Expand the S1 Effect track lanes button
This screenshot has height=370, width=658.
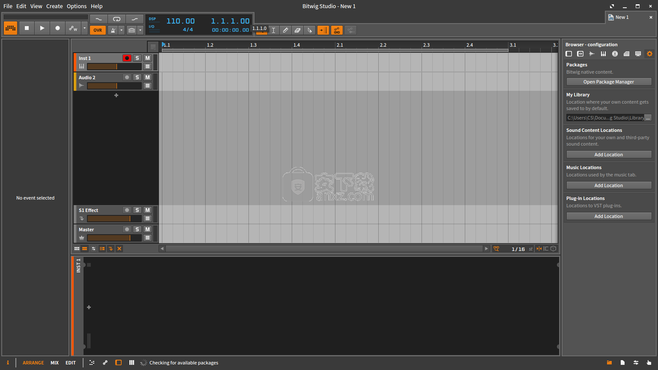(147, 218)
